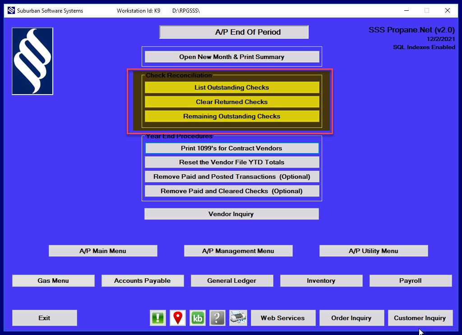
Task: Click the Exit button
Action: click(x=45, y=318)
